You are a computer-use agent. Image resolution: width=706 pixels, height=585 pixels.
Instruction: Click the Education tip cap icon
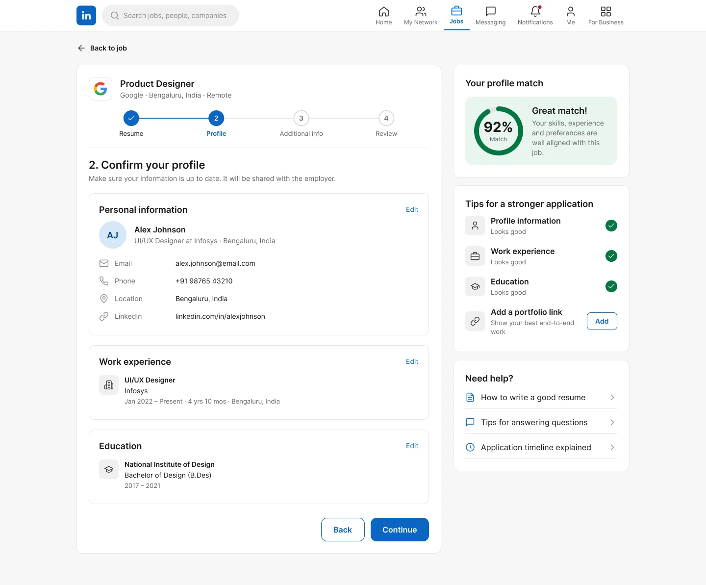point(475,286)
